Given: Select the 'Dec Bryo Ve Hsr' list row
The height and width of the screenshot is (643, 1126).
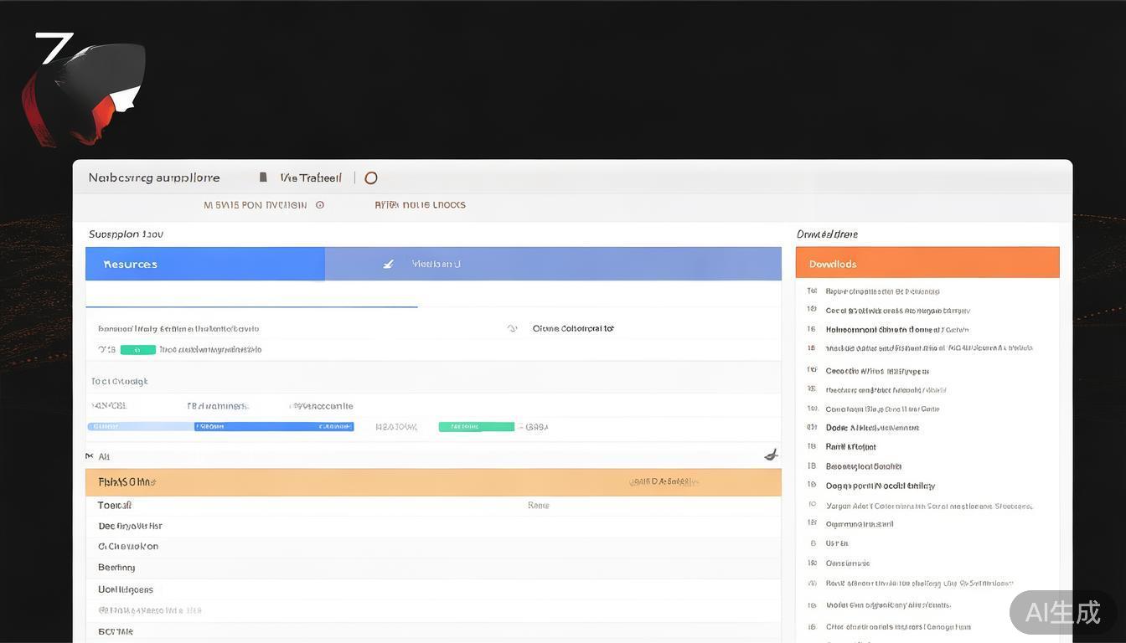Looking at the screenshot, I should click(130, 526).
